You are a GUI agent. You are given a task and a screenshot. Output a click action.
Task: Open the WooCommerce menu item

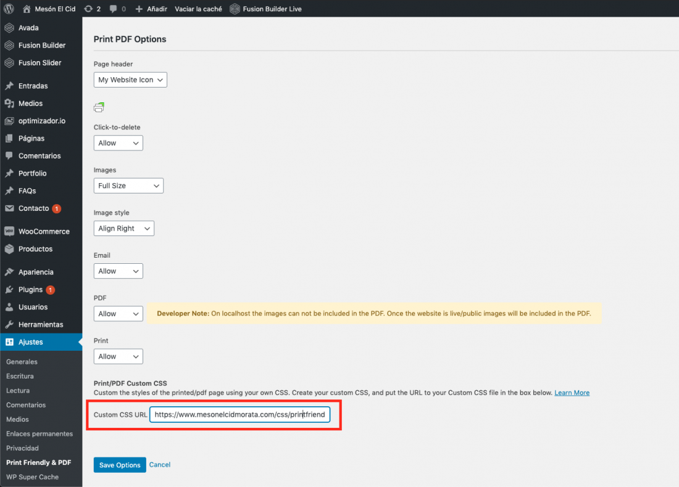[41, 231]
